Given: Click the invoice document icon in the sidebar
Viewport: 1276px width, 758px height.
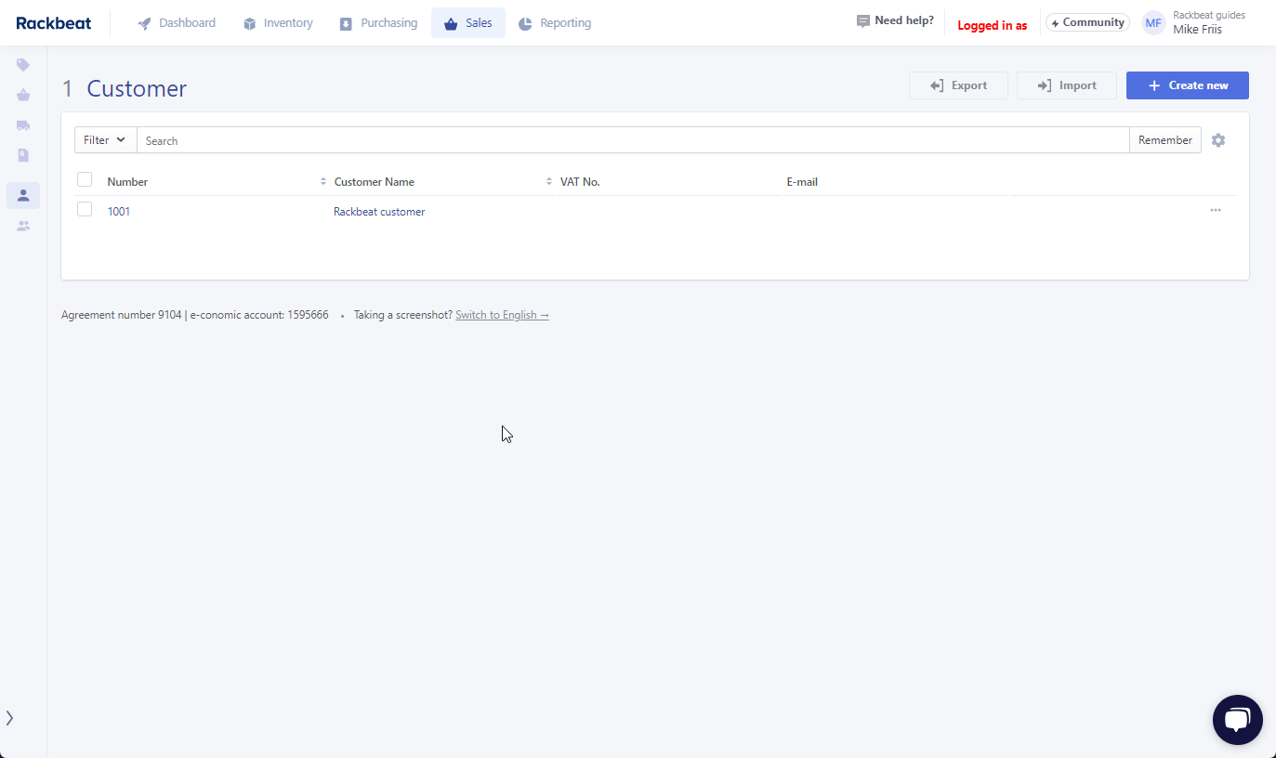Looking at the screenshot, I should (22, 155).
